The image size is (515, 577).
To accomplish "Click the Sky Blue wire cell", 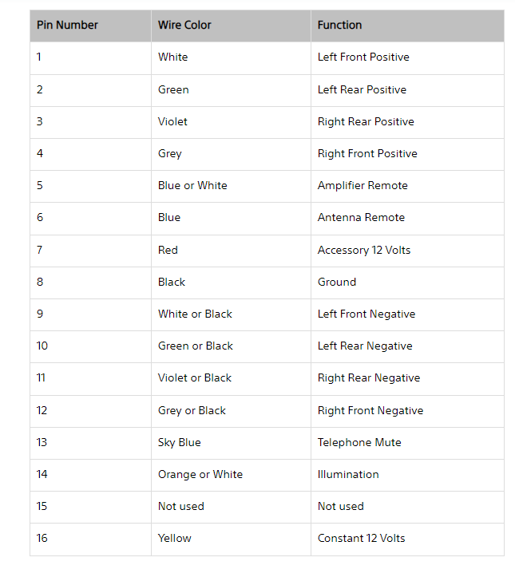I will pyautogui.click(x=231, y=443).
